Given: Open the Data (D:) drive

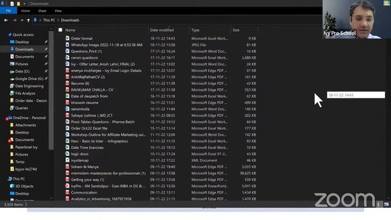Looking at the screenshot, I should [x=22, y=71].
